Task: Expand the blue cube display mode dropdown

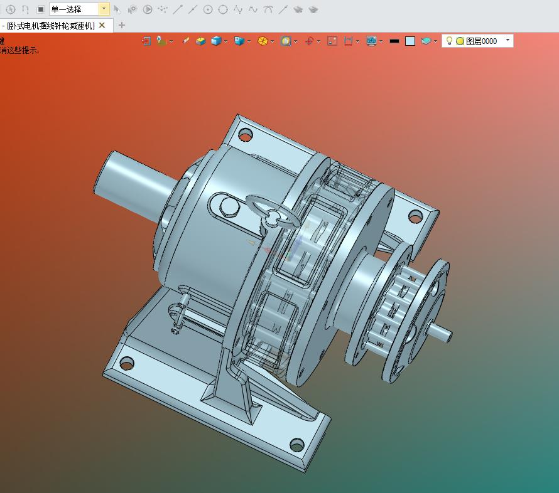Action: pyautogui.click(x=225, y=41)
